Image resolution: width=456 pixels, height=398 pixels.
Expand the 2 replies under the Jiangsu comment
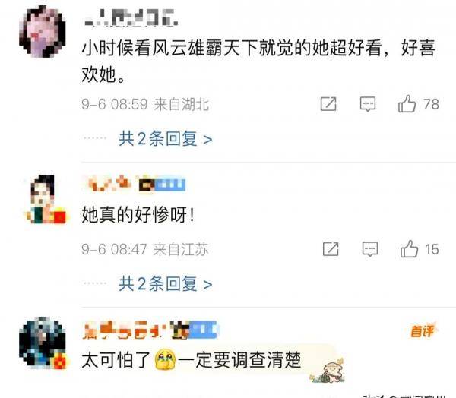coord(165,284)
